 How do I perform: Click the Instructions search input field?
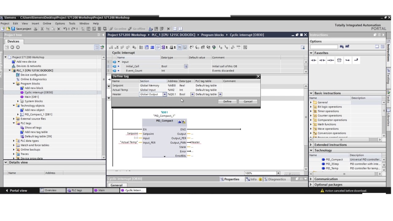tap(324, 47)
